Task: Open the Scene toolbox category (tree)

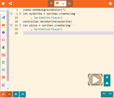Action: [3, 47]
